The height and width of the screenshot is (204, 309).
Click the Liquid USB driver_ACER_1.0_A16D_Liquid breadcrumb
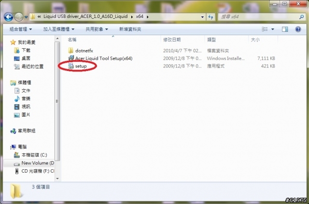point(85,16)
